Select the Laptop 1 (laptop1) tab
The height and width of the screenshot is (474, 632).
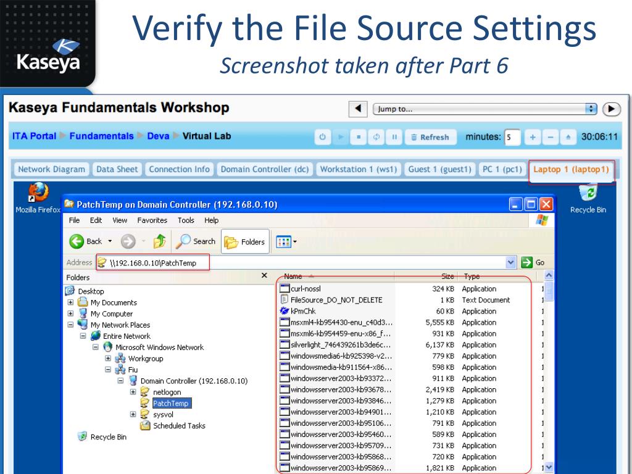pyautogui.click(x=571, y=169)
